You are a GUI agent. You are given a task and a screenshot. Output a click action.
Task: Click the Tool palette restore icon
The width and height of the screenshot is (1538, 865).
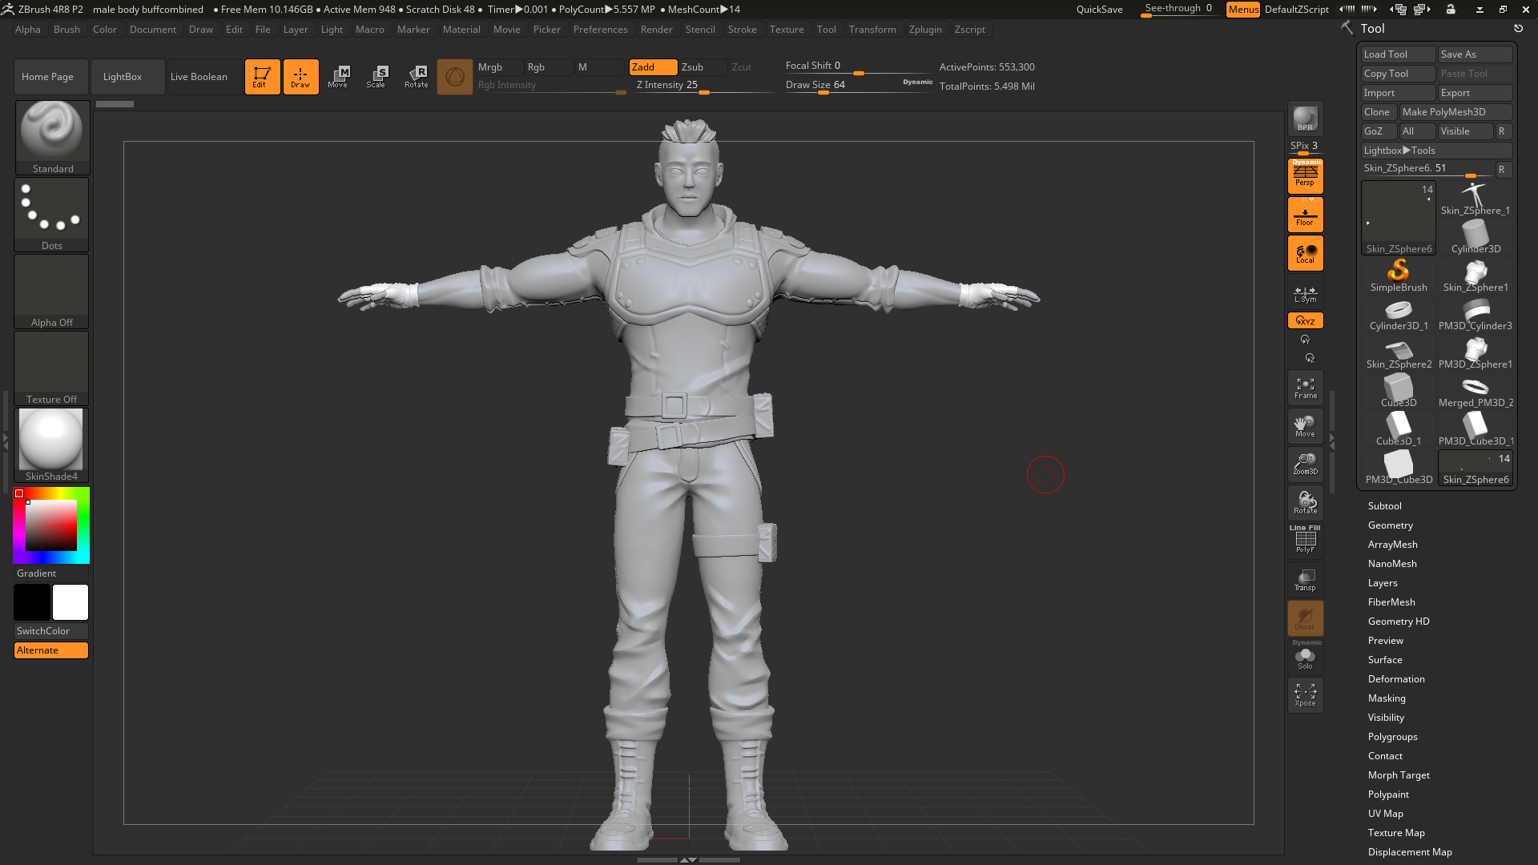[1518, 29]
